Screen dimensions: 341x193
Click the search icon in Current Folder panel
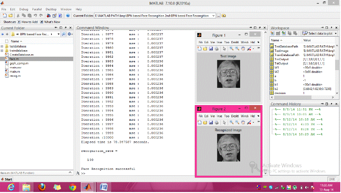[x=64, y=34]
